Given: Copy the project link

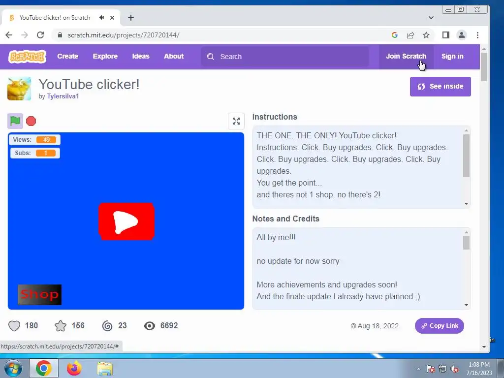Looking at the screenshot, I should (x=440, y=326).
